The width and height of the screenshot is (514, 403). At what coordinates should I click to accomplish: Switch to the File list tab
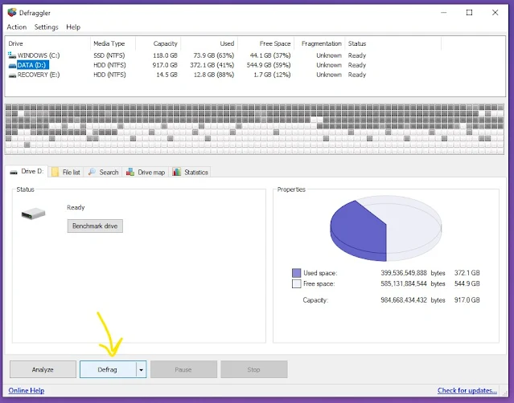pos(66,172)
